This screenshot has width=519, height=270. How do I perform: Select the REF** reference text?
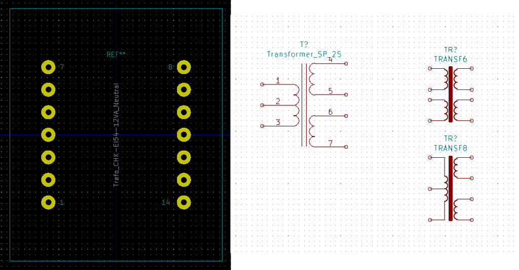[x=117, y=54]
